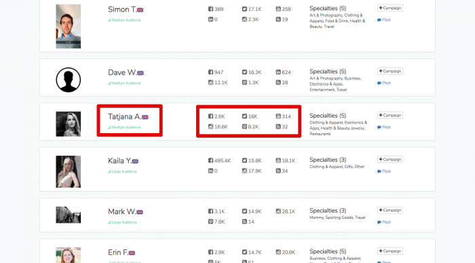Click the Campaign button for Mark W.

click(x=390, y=210)
